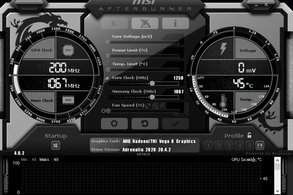Select profile slot 5
The image size is (293, 195).
(x=250, y=145)
